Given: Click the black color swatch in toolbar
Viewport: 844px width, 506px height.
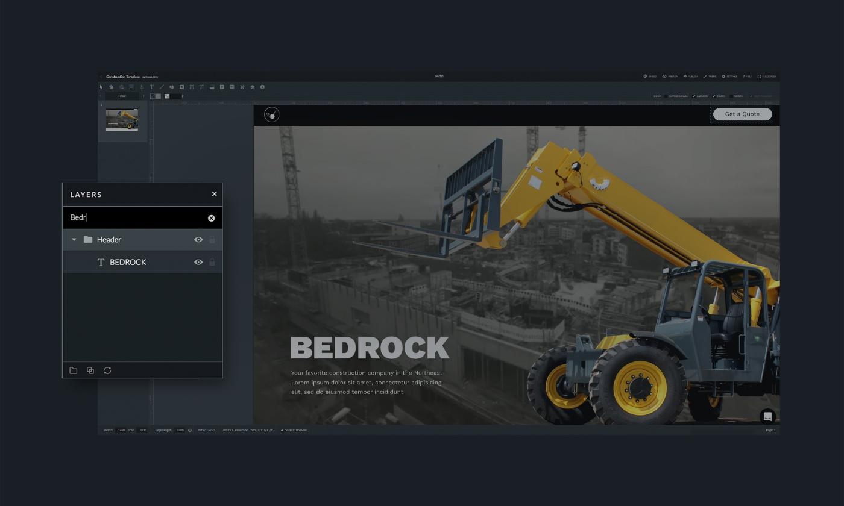Looking at the screenshot, I should tap(175, 96).
